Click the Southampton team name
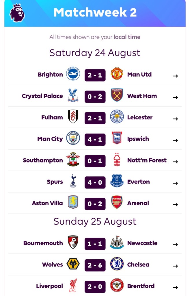 (43, 160)
